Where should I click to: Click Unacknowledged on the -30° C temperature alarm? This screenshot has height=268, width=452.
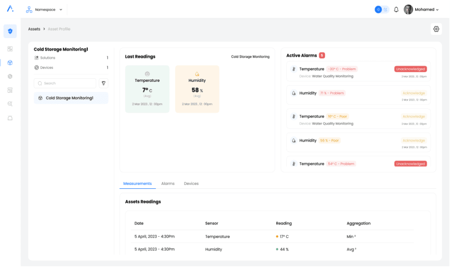[x=411, y=69]
